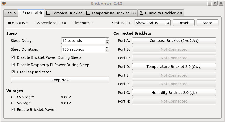Toggle Use Sleep Indicator checkbox
This screenshot has width=225, height=122.
click(x=13, y=72)
